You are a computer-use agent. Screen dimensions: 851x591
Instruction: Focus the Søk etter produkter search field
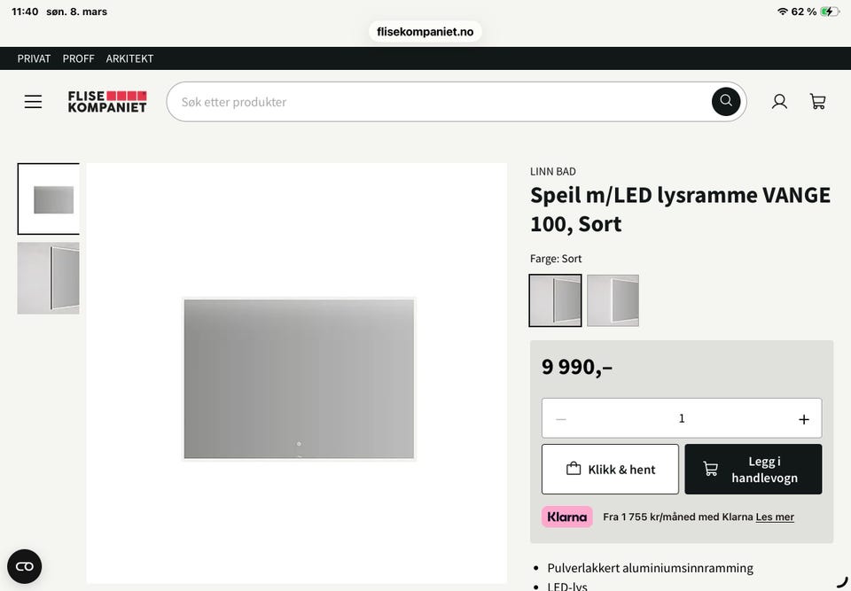[442, 102]
